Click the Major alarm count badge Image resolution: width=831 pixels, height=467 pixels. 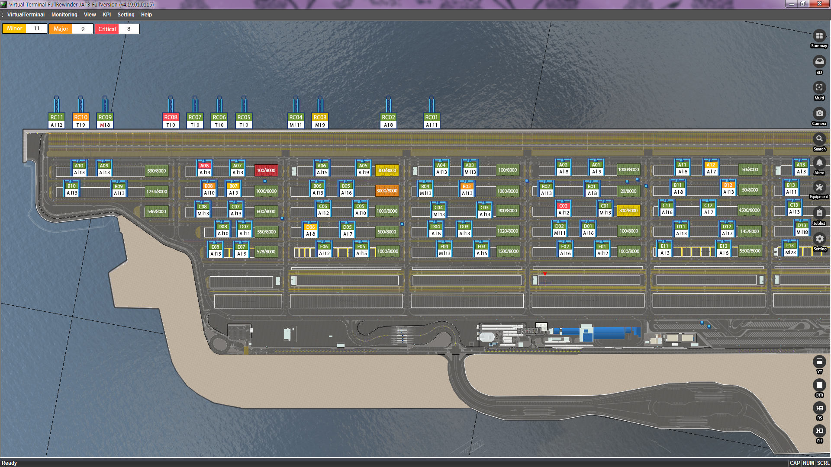coord(71,29)
